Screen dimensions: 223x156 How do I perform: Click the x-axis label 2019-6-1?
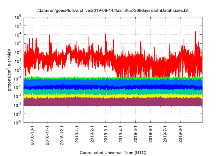[151, 134]
